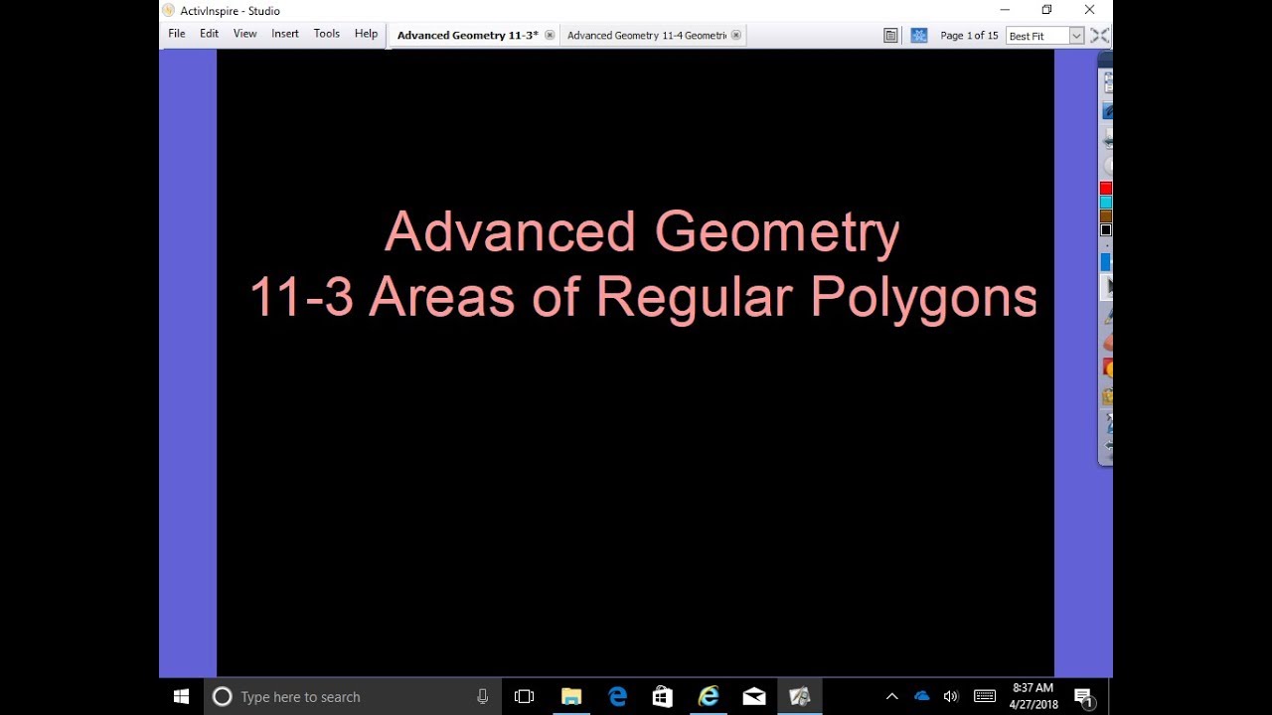1272x715 pixels.
Task: Launch Microsoft Edge from the taskbar
Action: (x=617, y=697)
